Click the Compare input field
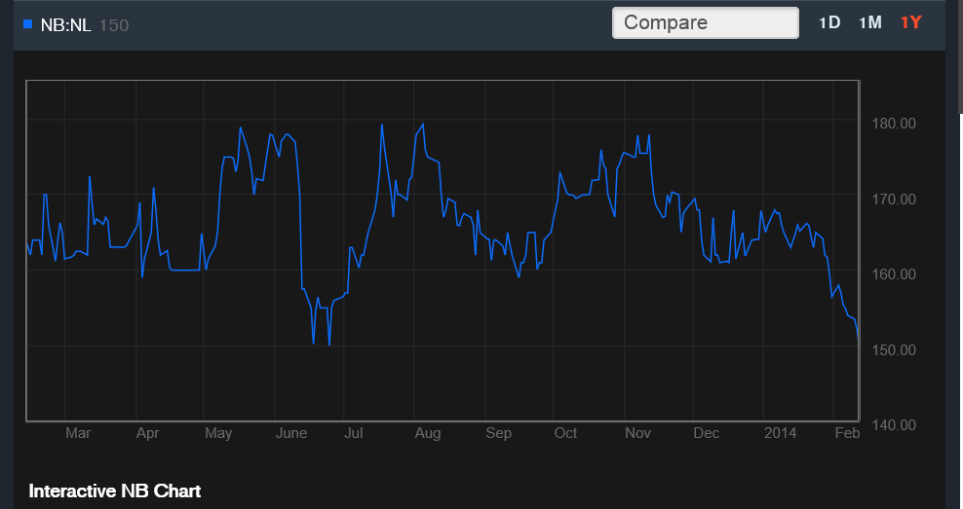Image resolution: width=963 pixels, height=509 pixels. (x=705, y=23)
